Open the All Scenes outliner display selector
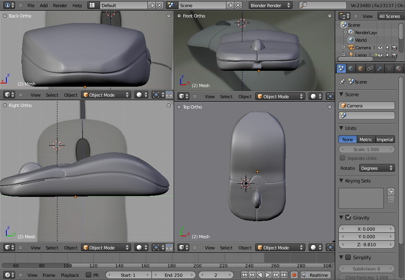Image resolution: width=405 pixels, height=280 pixels. 391,16
